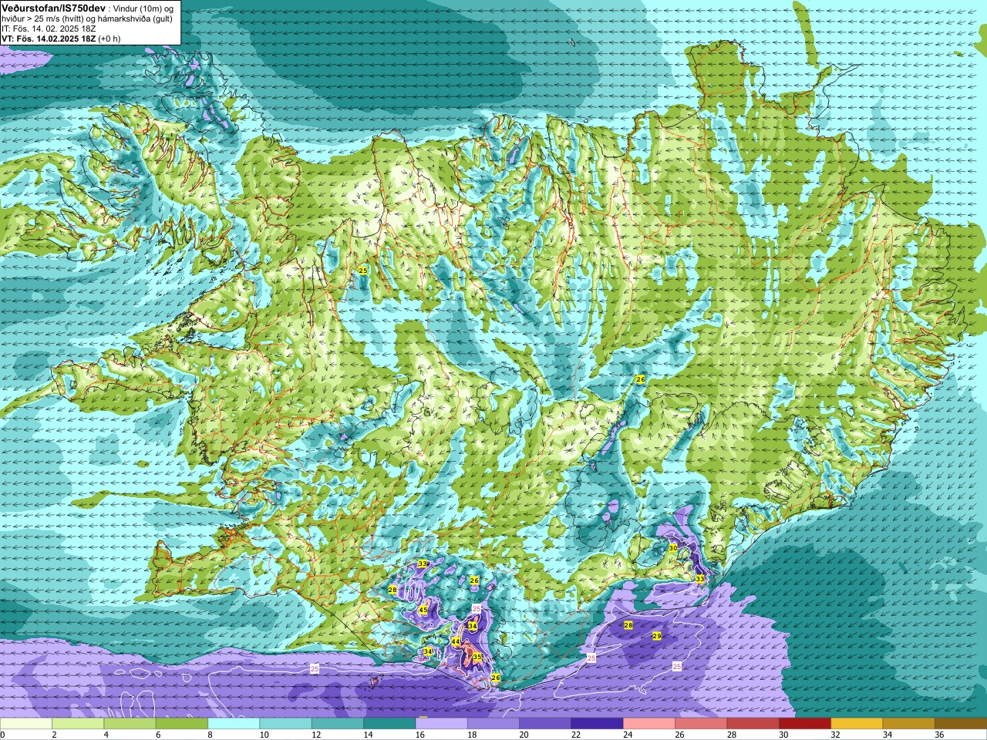The image size is (987, 740).
Task: Click the legend swatch between 34 and 36
Action: coord(908,724)
